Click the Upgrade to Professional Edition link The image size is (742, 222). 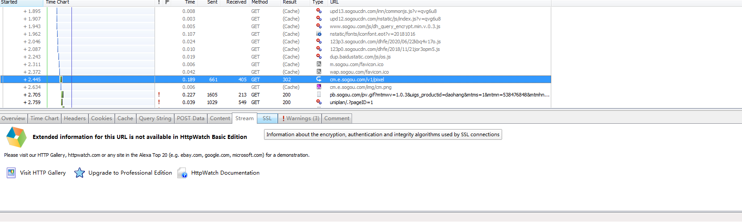130,173
